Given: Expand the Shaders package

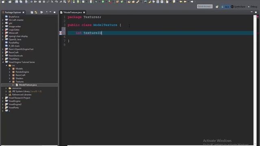Looking at the screenshot, I should pos(10,78).
